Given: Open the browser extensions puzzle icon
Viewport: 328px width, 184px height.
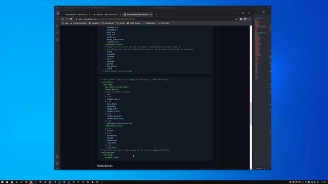Looking at the screenshot, I should click(241, 19).
